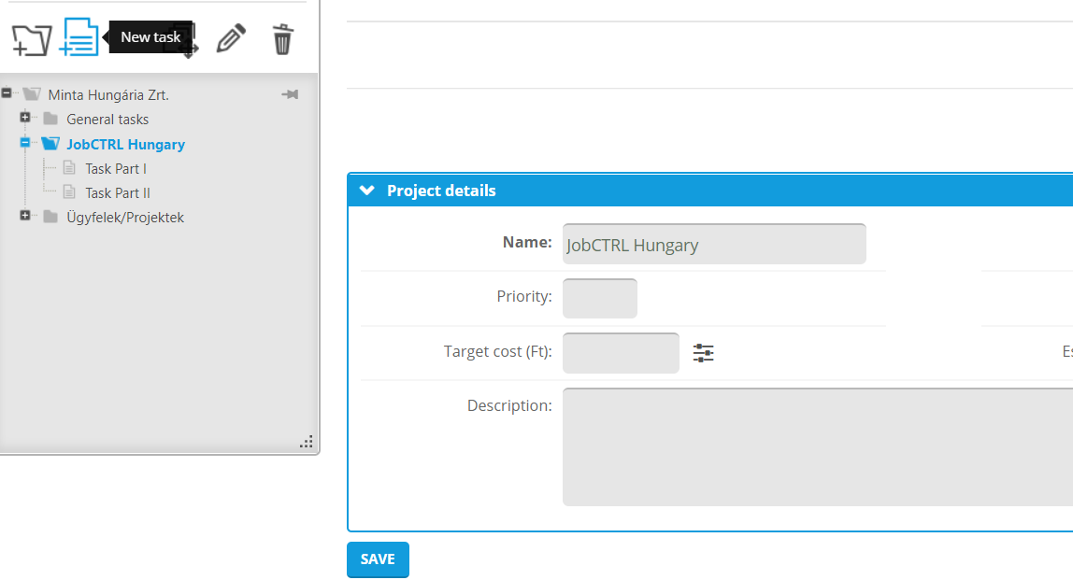Screen dimensions: 1073x580
Task: Collapse the JobCTRL Hungary tree node
Action: pos(25,144)
